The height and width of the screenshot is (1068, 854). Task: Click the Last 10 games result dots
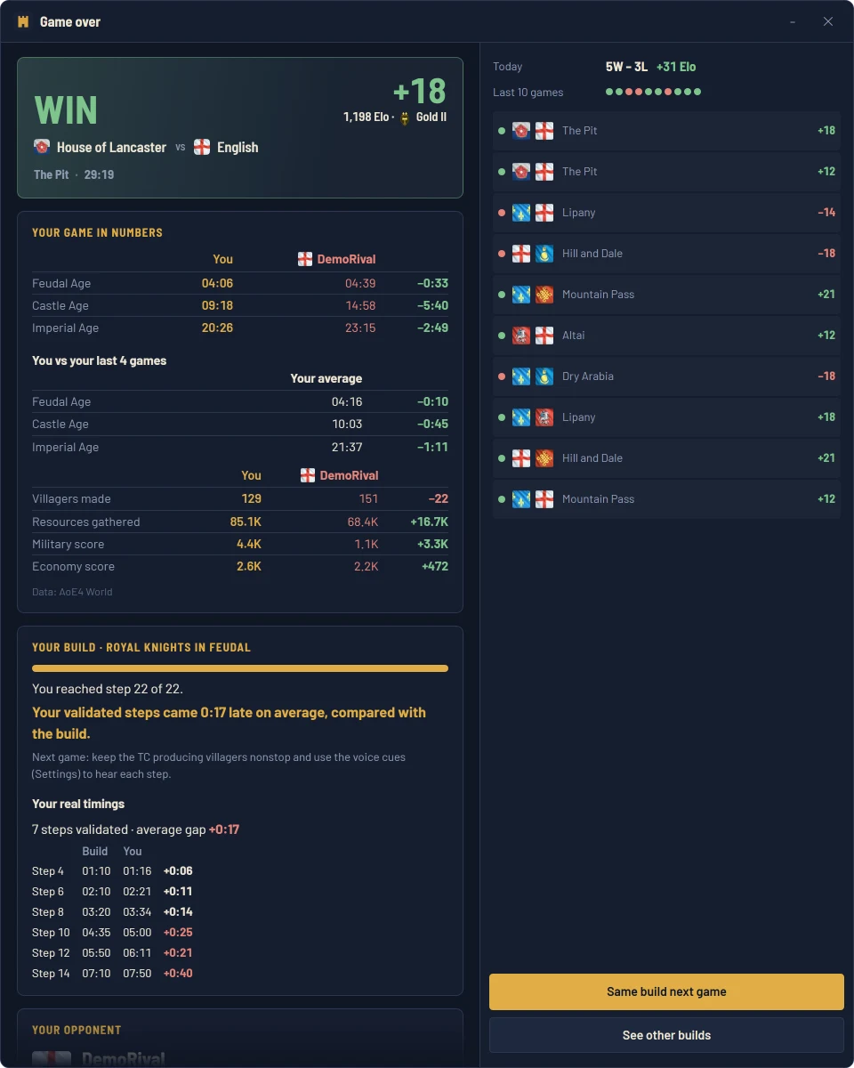[654, 92]
